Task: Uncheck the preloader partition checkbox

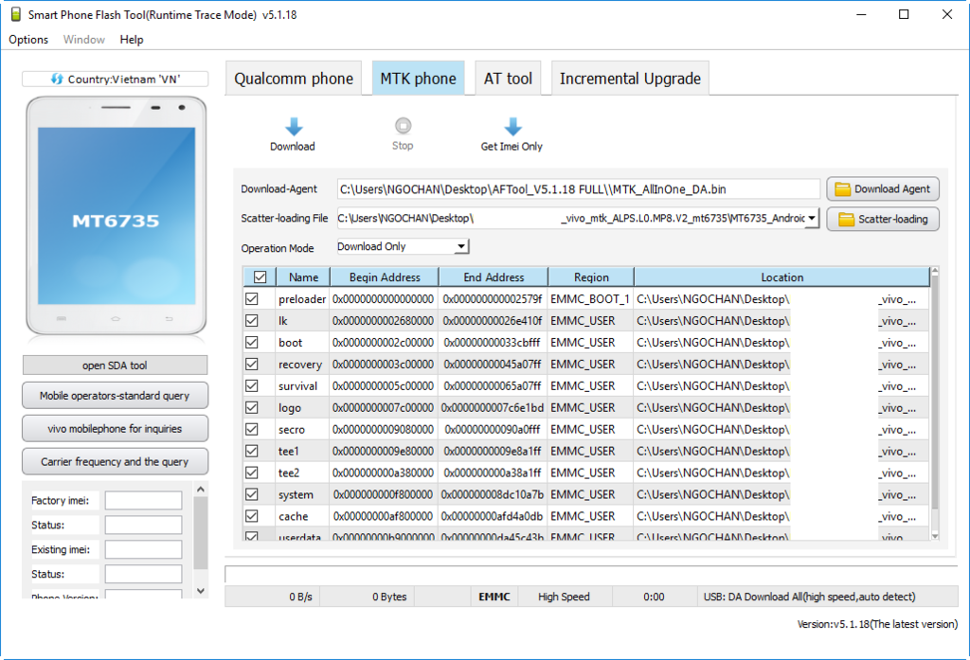Action: (252, 299)
